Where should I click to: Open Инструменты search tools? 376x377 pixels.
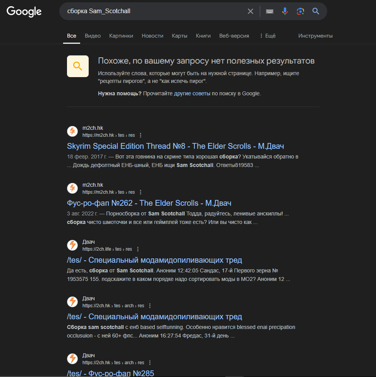[x=315, y=36]
